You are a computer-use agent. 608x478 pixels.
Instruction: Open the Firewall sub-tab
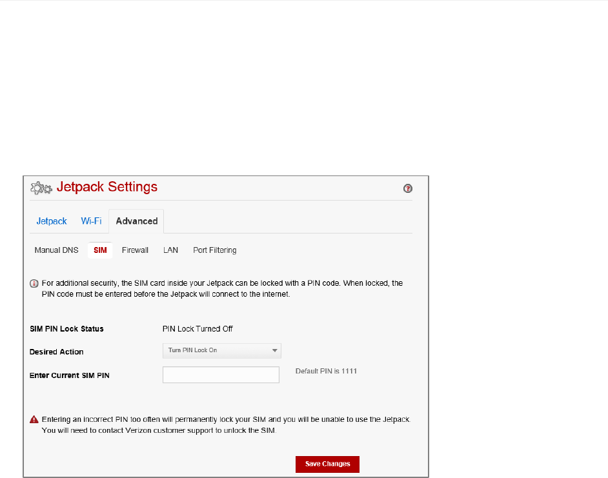coord(135,250)
